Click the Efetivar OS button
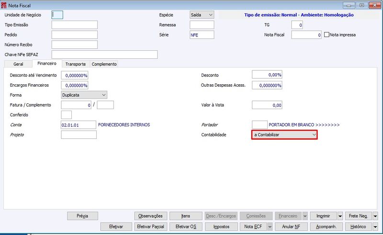Image resolution: width=383 pixels, height=235 pixels. click(x=186, y=227)
